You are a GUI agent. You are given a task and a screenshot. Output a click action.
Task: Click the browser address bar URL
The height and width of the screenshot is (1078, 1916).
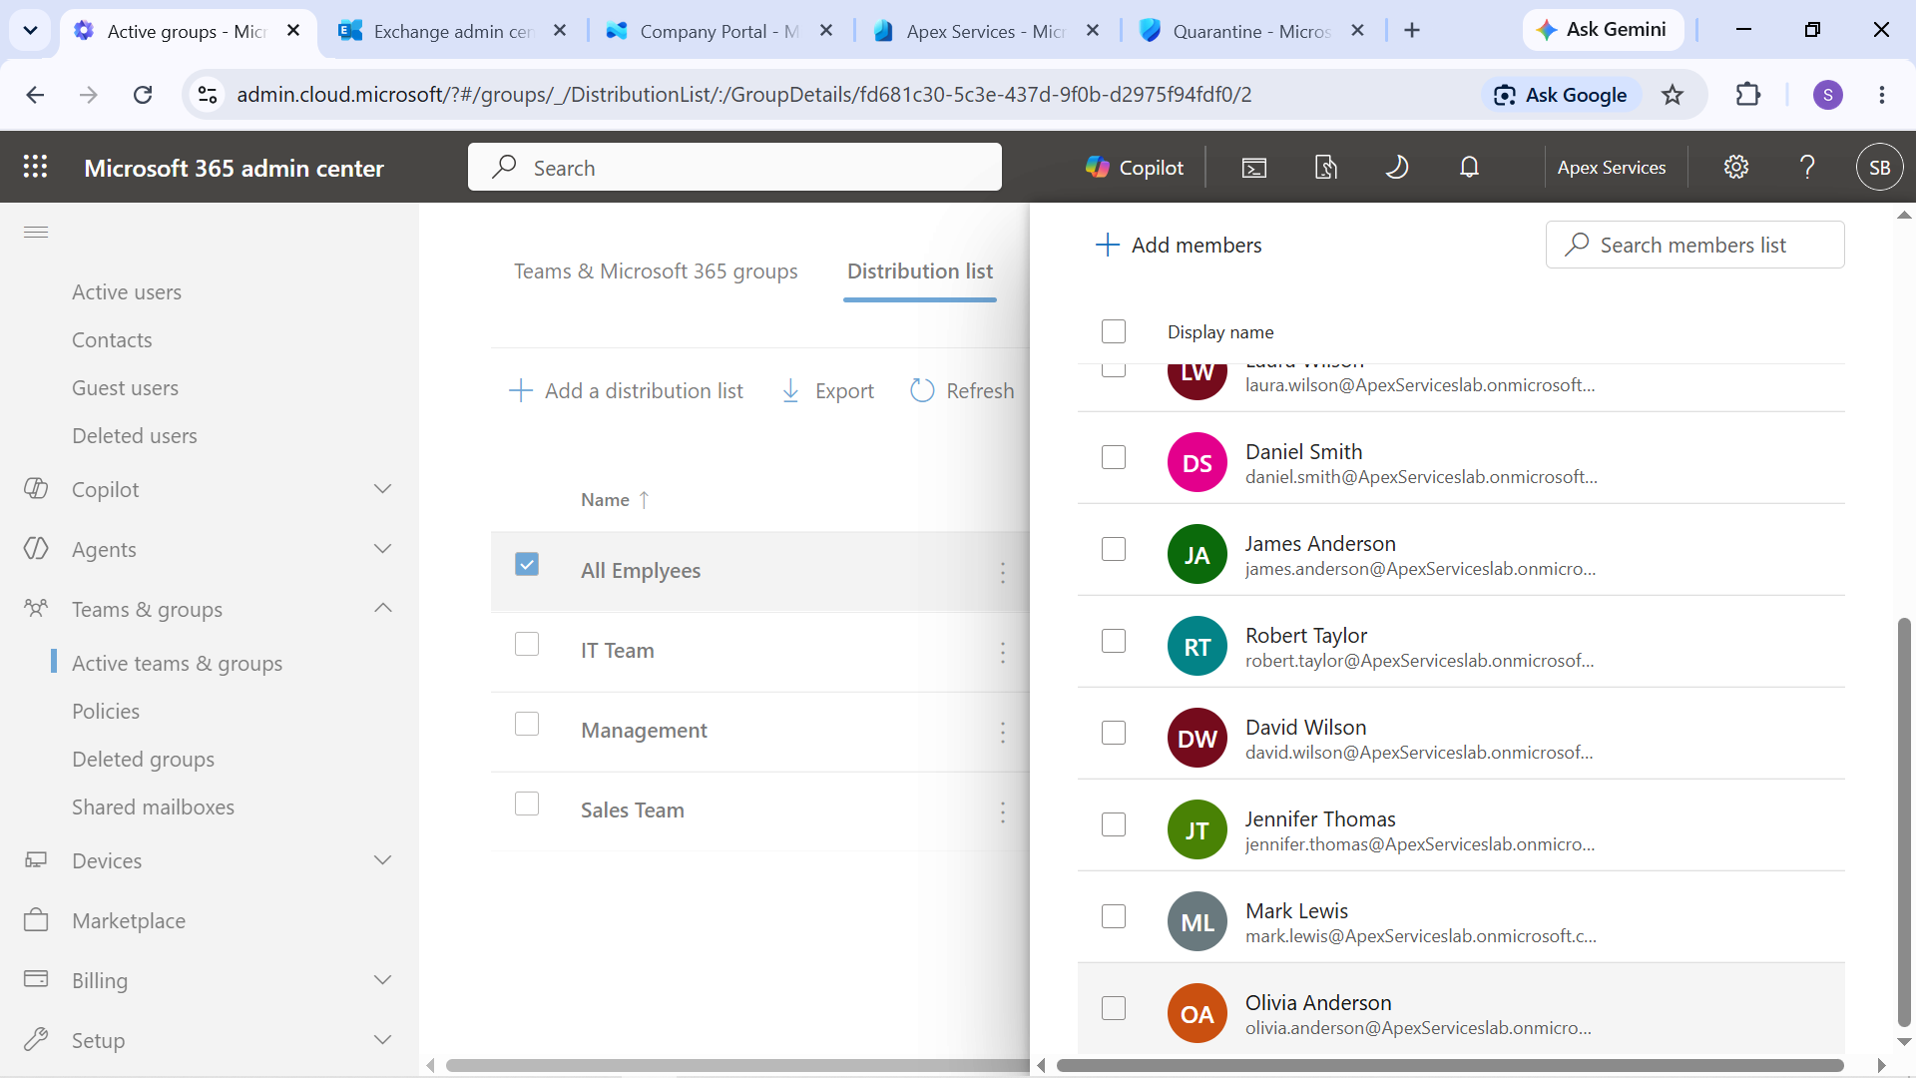point(743,95)
